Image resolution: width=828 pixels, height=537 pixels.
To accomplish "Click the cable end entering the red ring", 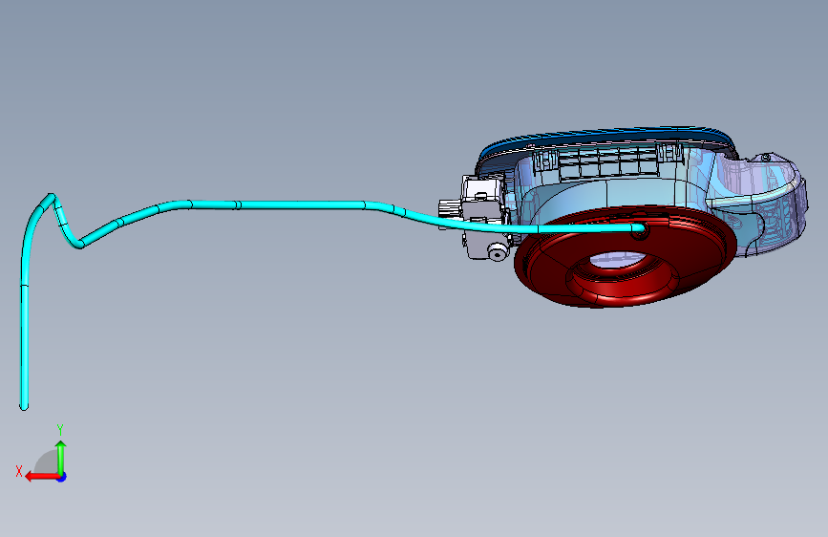I will point(639,228).
